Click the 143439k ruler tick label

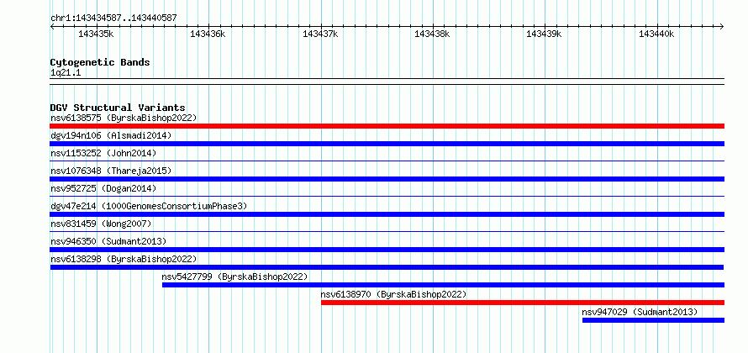click(545, 34)
